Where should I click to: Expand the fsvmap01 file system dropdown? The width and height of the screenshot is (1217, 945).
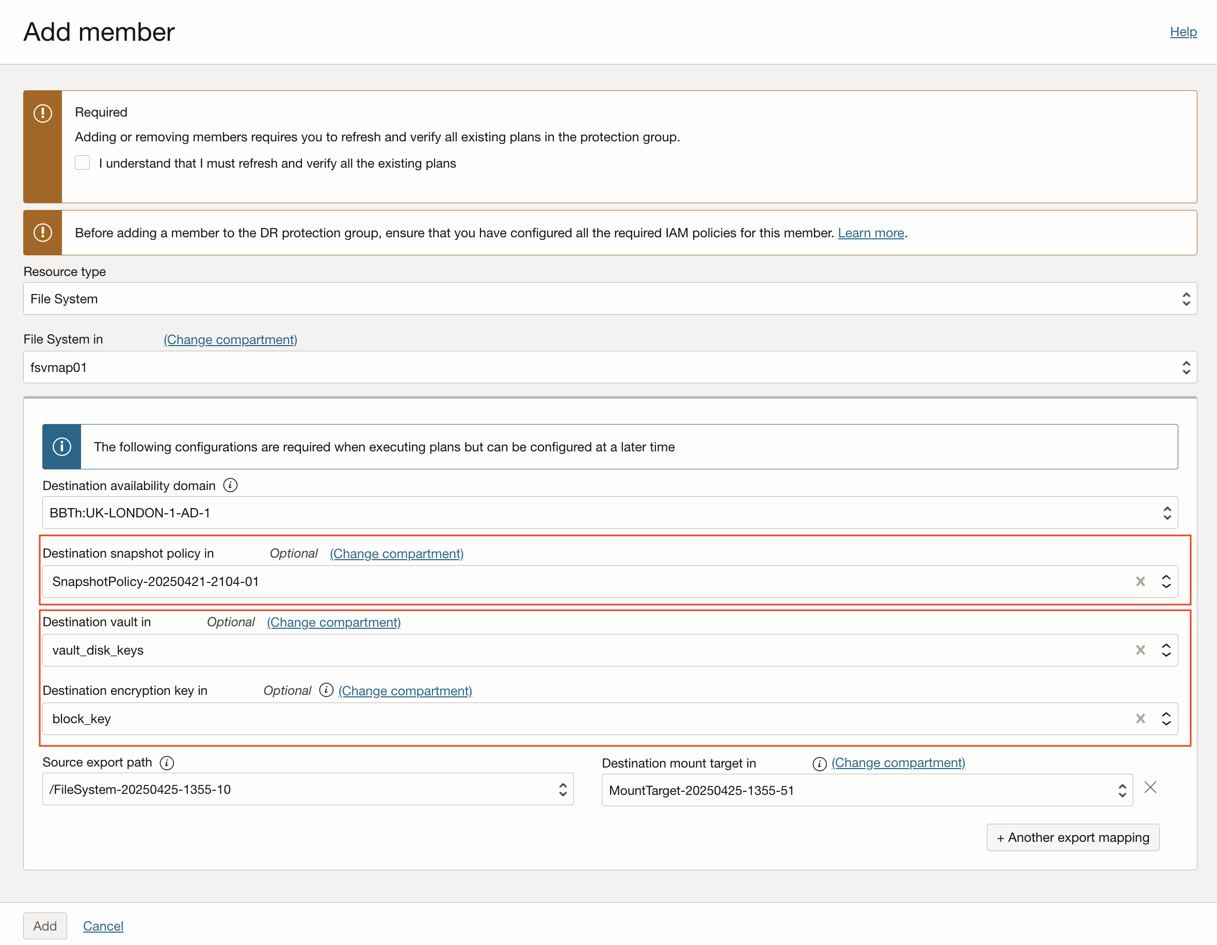[x=610, y=368]
